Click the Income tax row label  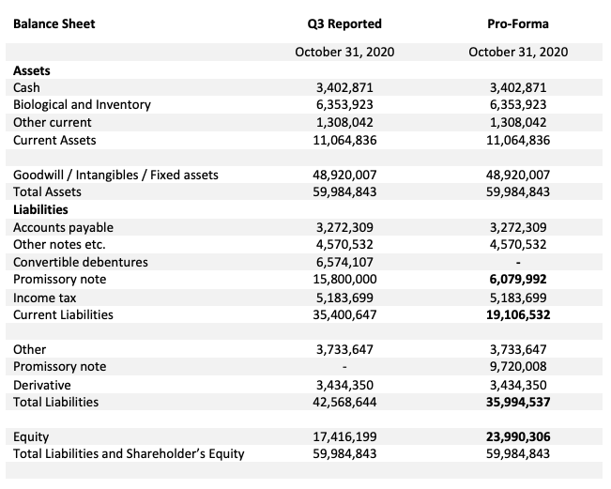click(45, 298)
